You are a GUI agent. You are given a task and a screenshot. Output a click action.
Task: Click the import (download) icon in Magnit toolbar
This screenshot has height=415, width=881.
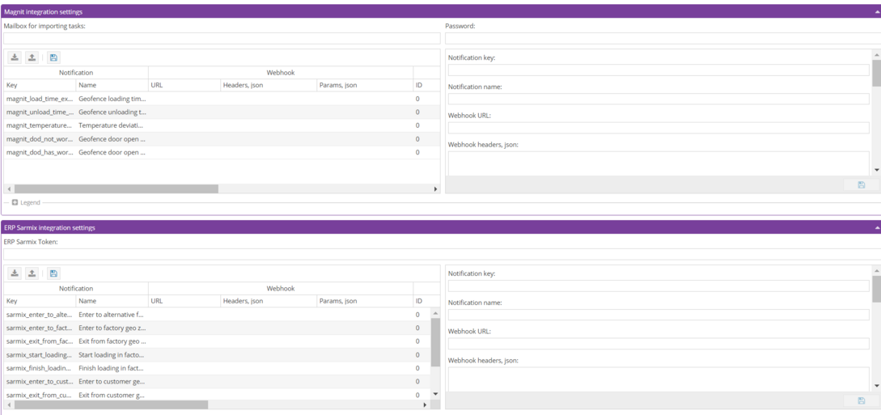15,57
